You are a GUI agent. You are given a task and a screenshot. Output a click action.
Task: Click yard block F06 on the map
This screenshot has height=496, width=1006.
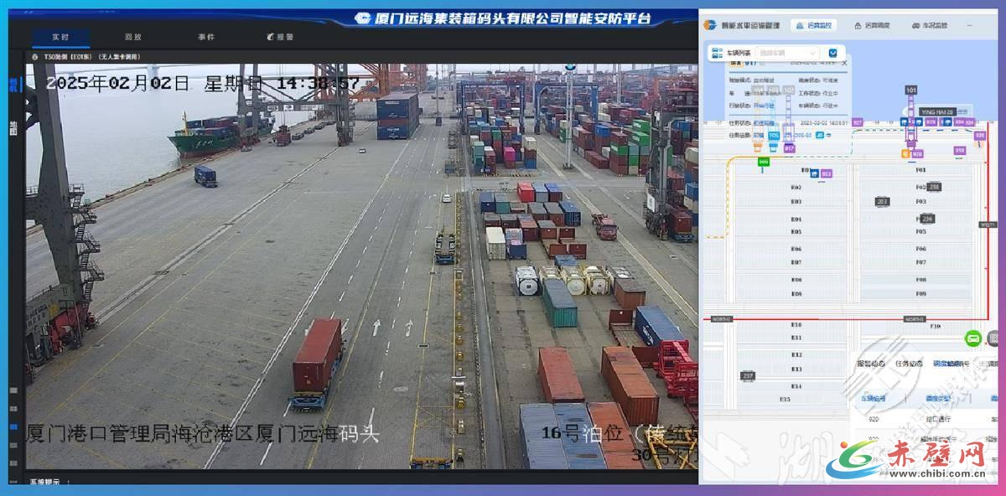click(920, 249)
